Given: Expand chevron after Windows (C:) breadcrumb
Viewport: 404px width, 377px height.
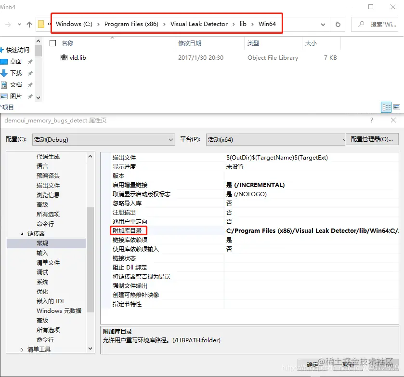Looking at the screenshot, I should (x=98, y=24).
